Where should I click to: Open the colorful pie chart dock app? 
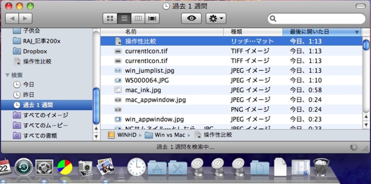tap(65, 168)
